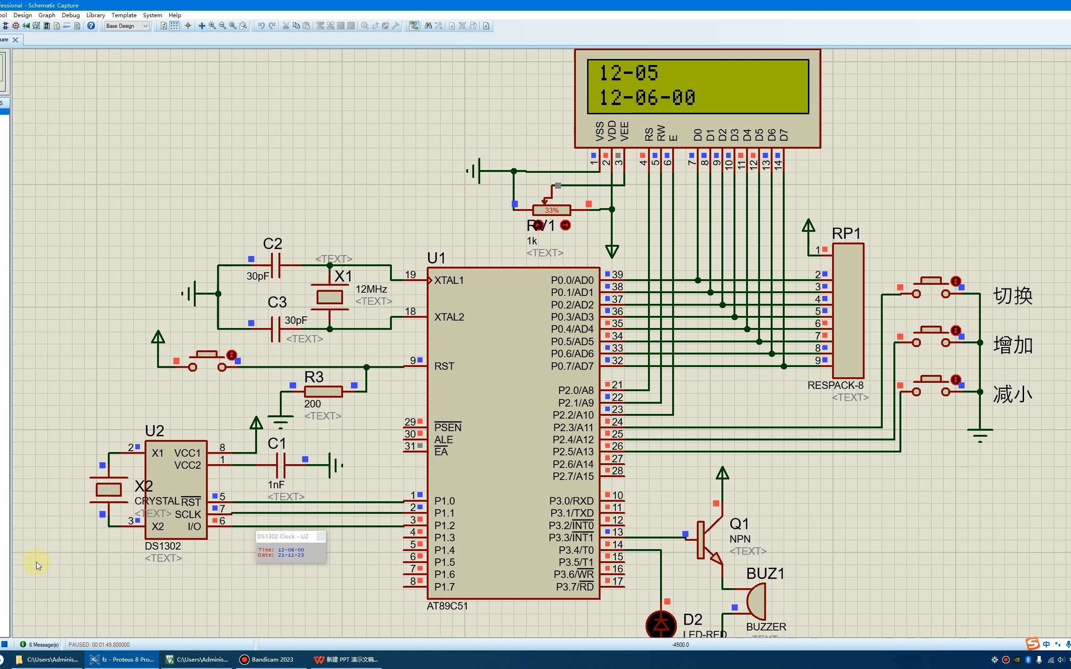The height and width of the screenshot is (669, 1071).
Task: Open the 3D Visualizer toolbar icon
Action: (26, 26)
